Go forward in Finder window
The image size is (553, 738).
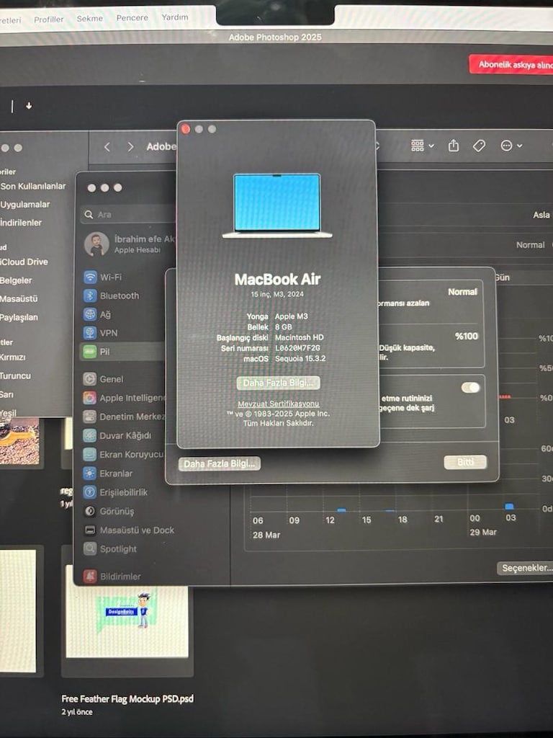[x=130, y=147]
